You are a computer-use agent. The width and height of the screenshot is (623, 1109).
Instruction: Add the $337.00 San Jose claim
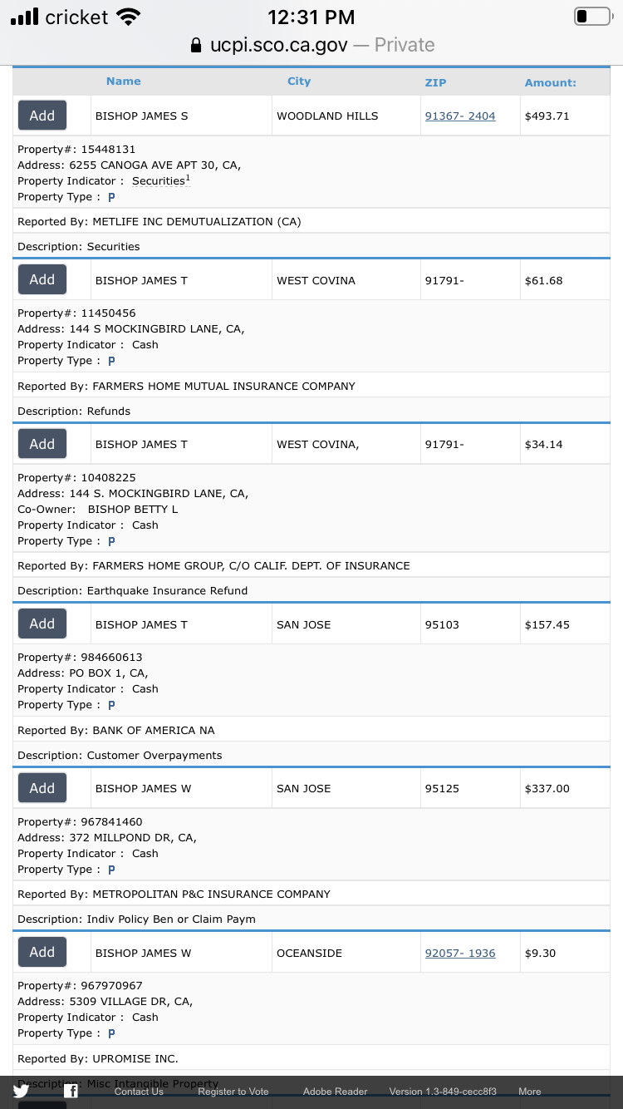coord(42,788)
